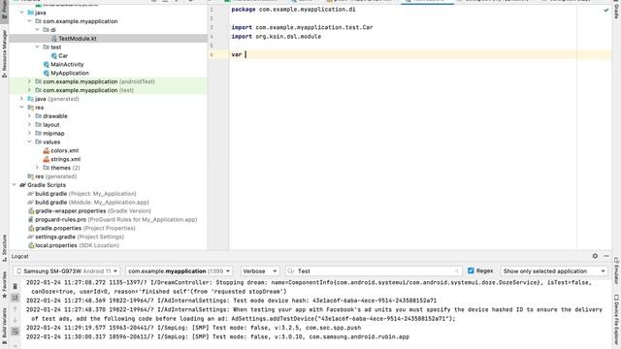
Task: Click gutter line number 4
Action: [x=212, y=37]
